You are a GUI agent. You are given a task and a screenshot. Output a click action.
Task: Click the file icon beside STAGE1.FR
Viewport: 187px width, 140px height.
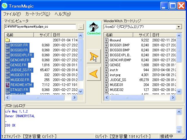click(8, 90)
